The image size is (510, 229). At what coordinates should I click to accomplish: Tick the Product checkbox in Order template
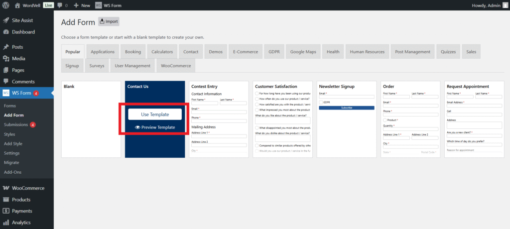pos(385,120)
